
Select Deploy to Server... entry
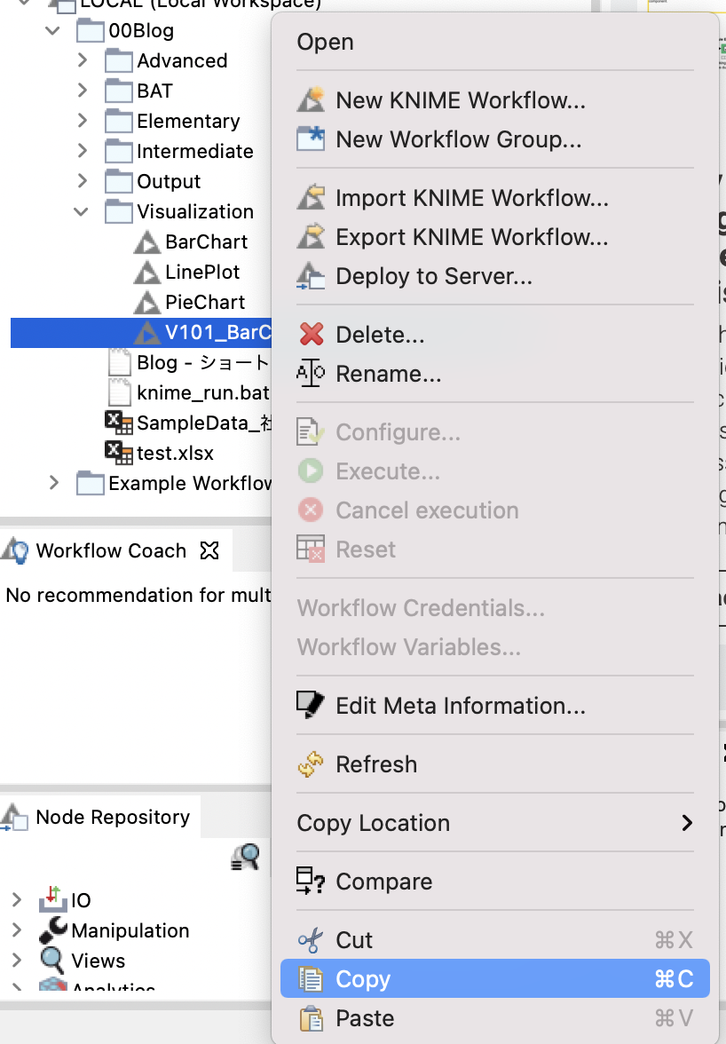click(495, 275)
